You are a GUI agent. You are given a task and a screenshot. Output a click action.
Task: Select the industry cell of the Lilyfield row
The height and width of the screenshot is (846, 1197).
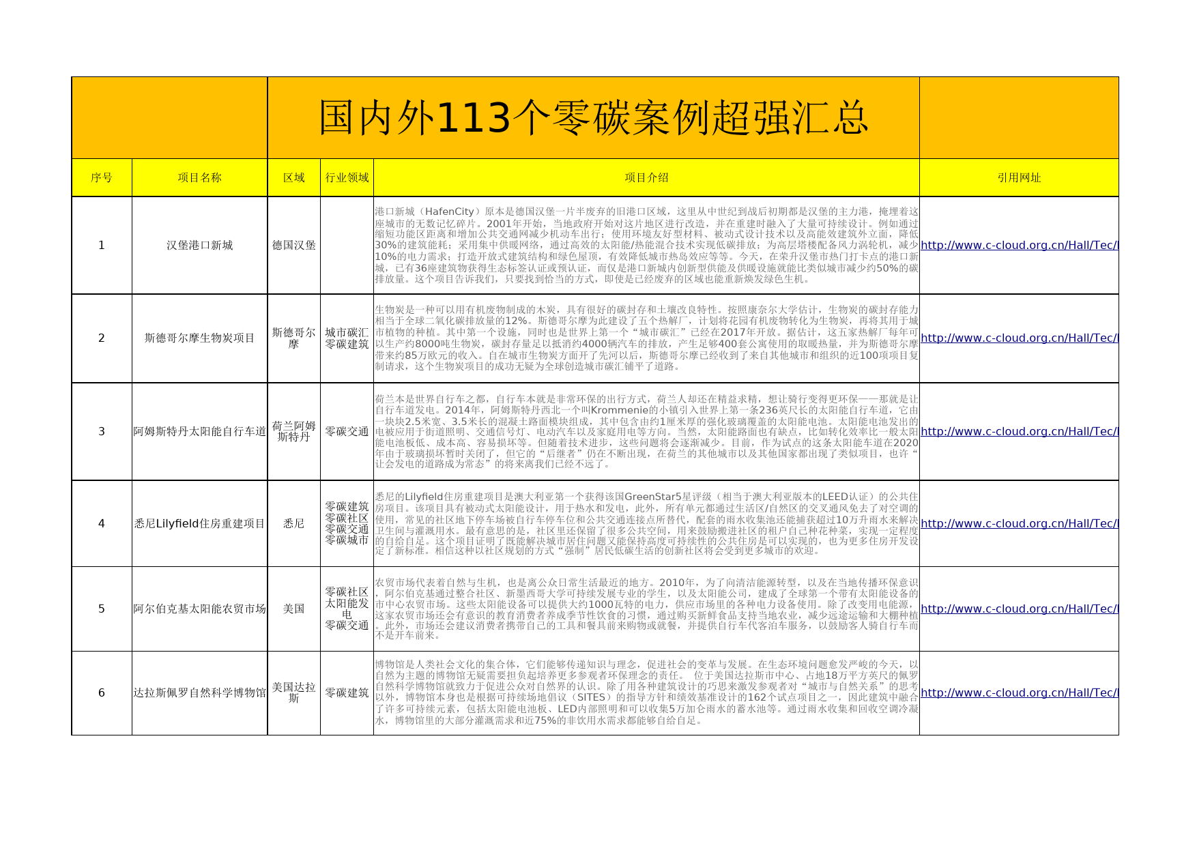click(347, 524)
